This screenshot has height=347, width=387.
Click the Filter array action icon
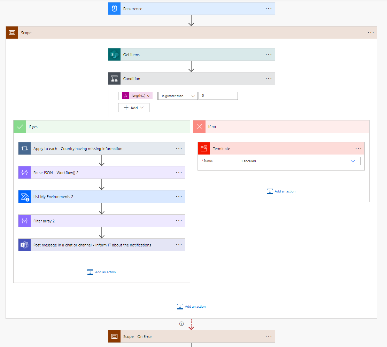[24, 221]
